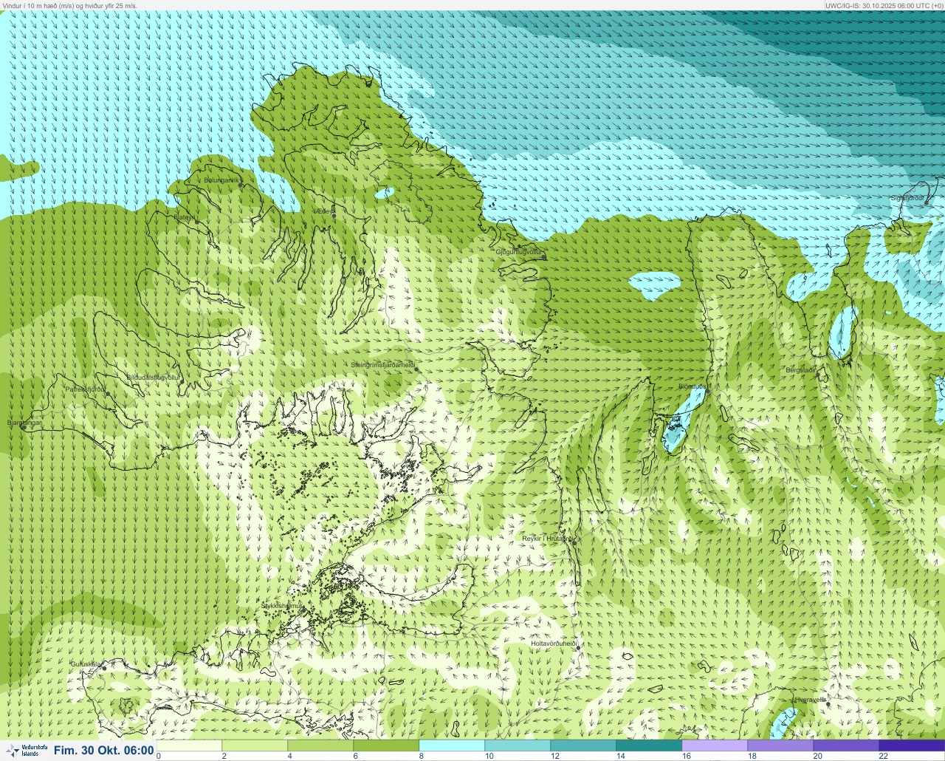Click the Bjargtangar station label
Viewport: 945px width, 761px height.
(x=24, y=423)
